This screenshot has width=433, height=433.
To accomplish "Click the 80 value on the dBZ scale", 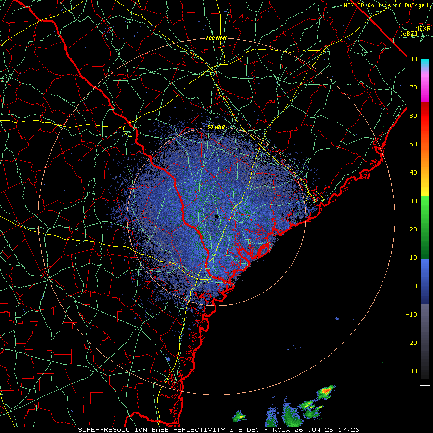I will click(413, 59).
